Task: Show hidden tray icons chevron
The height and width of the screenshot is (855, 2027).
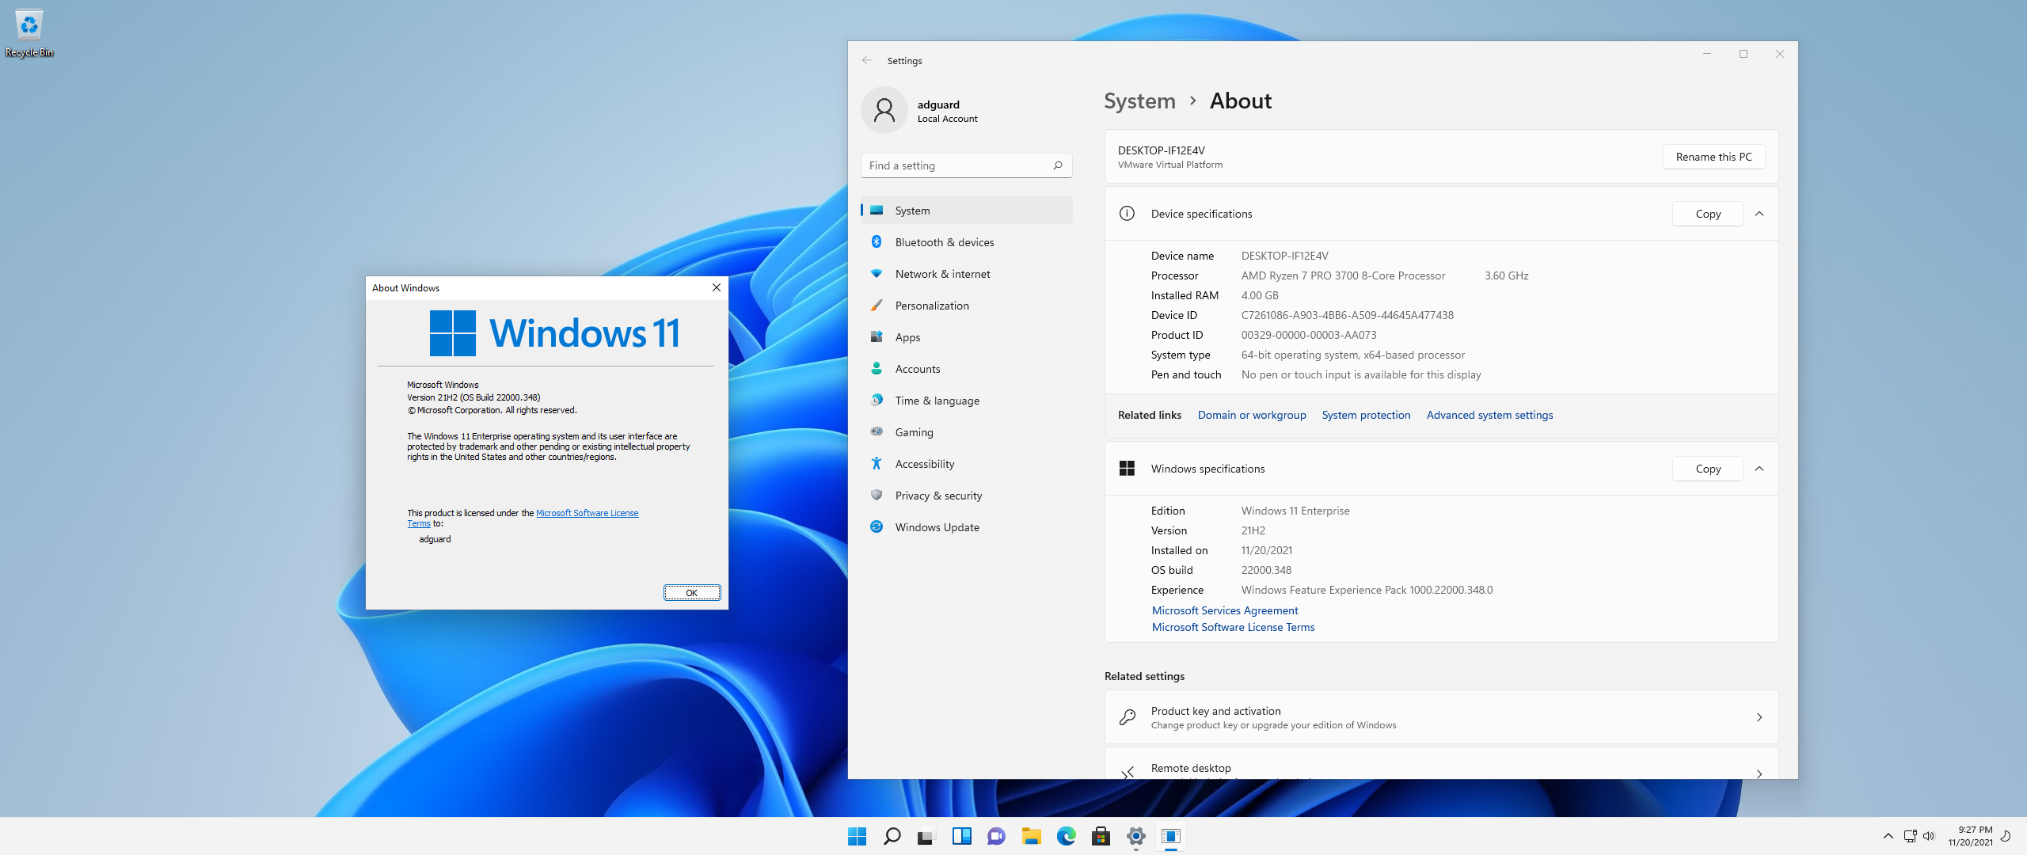Action: [1888, 836]
